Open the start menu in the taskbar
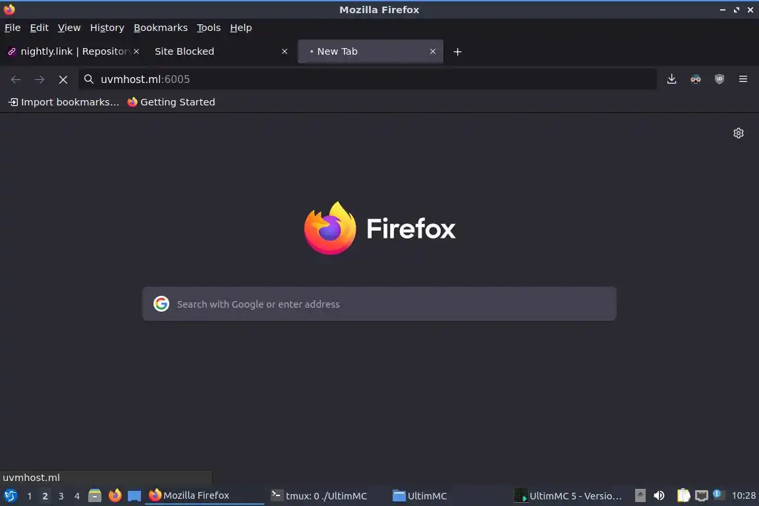This screenshot has height=506, width=759. click(10, 495)
